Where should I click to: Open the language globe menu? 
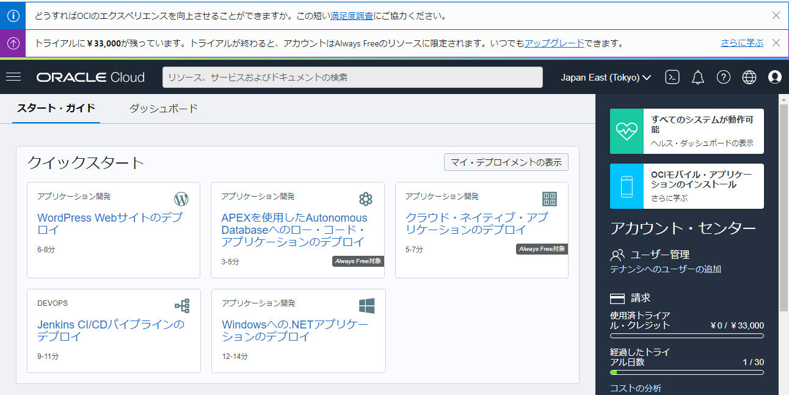749,77
